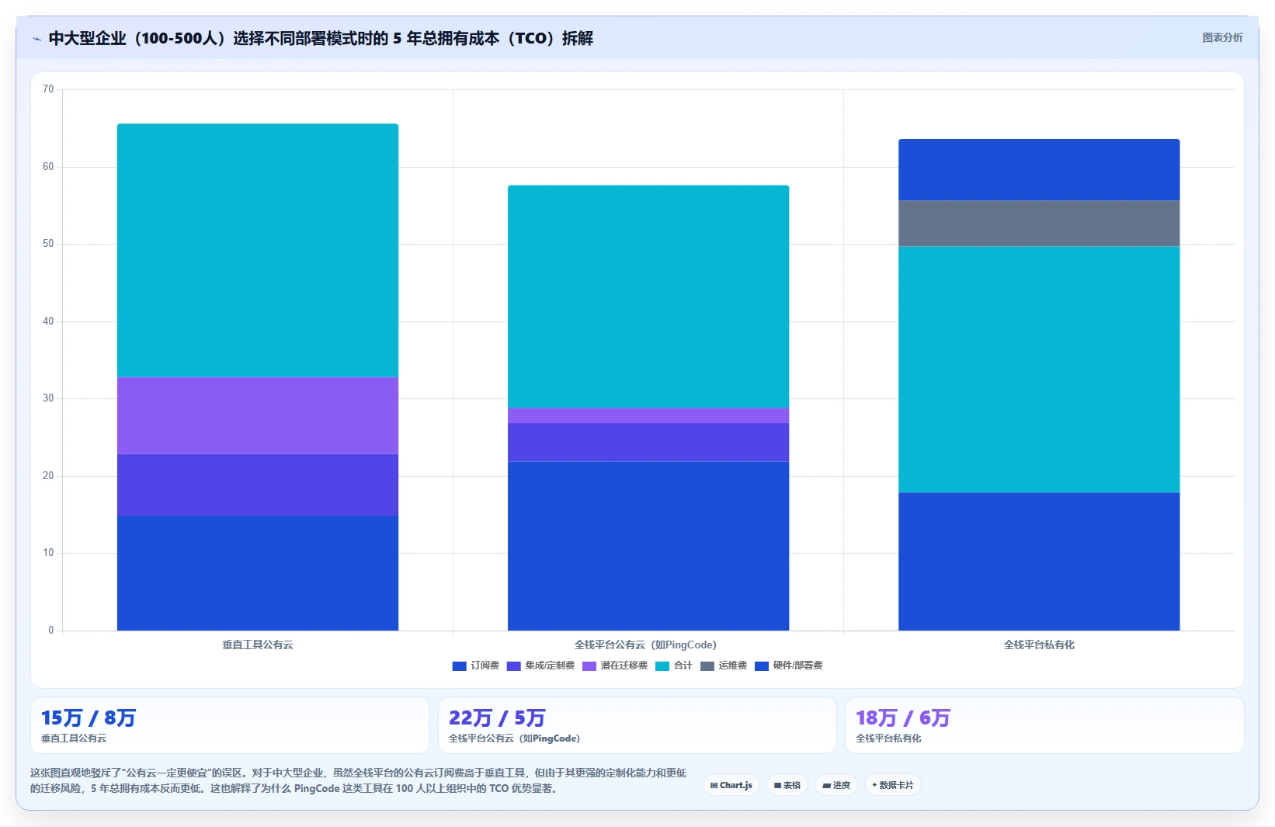This screenshot has height=827, width=1275.
Task: Click the 22万 / 5万 data card value
Action: point(497,718)
